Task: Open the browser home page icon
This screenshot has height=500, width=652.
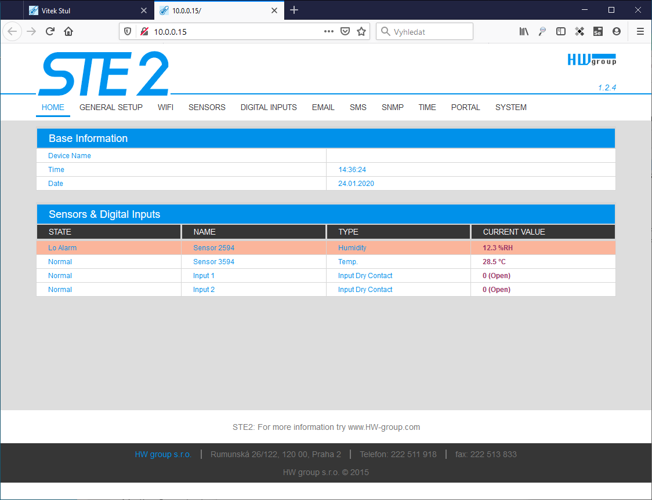Action: [68, 31]
